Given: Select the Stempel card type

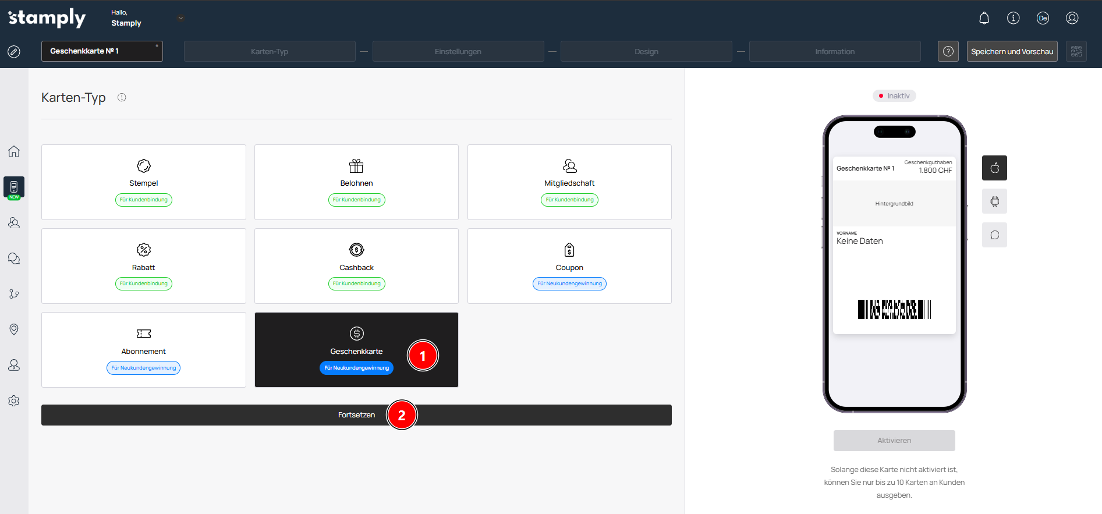Looking at the screenshot, I should tap(144, 182).
